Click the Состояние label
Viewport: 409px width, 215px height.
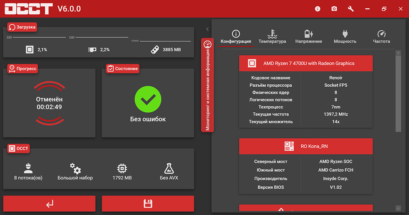(x=123, y=69)
